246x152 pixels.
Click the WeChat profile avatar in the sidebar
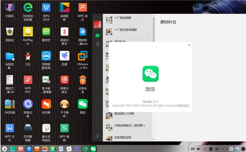tap(97, 25)
